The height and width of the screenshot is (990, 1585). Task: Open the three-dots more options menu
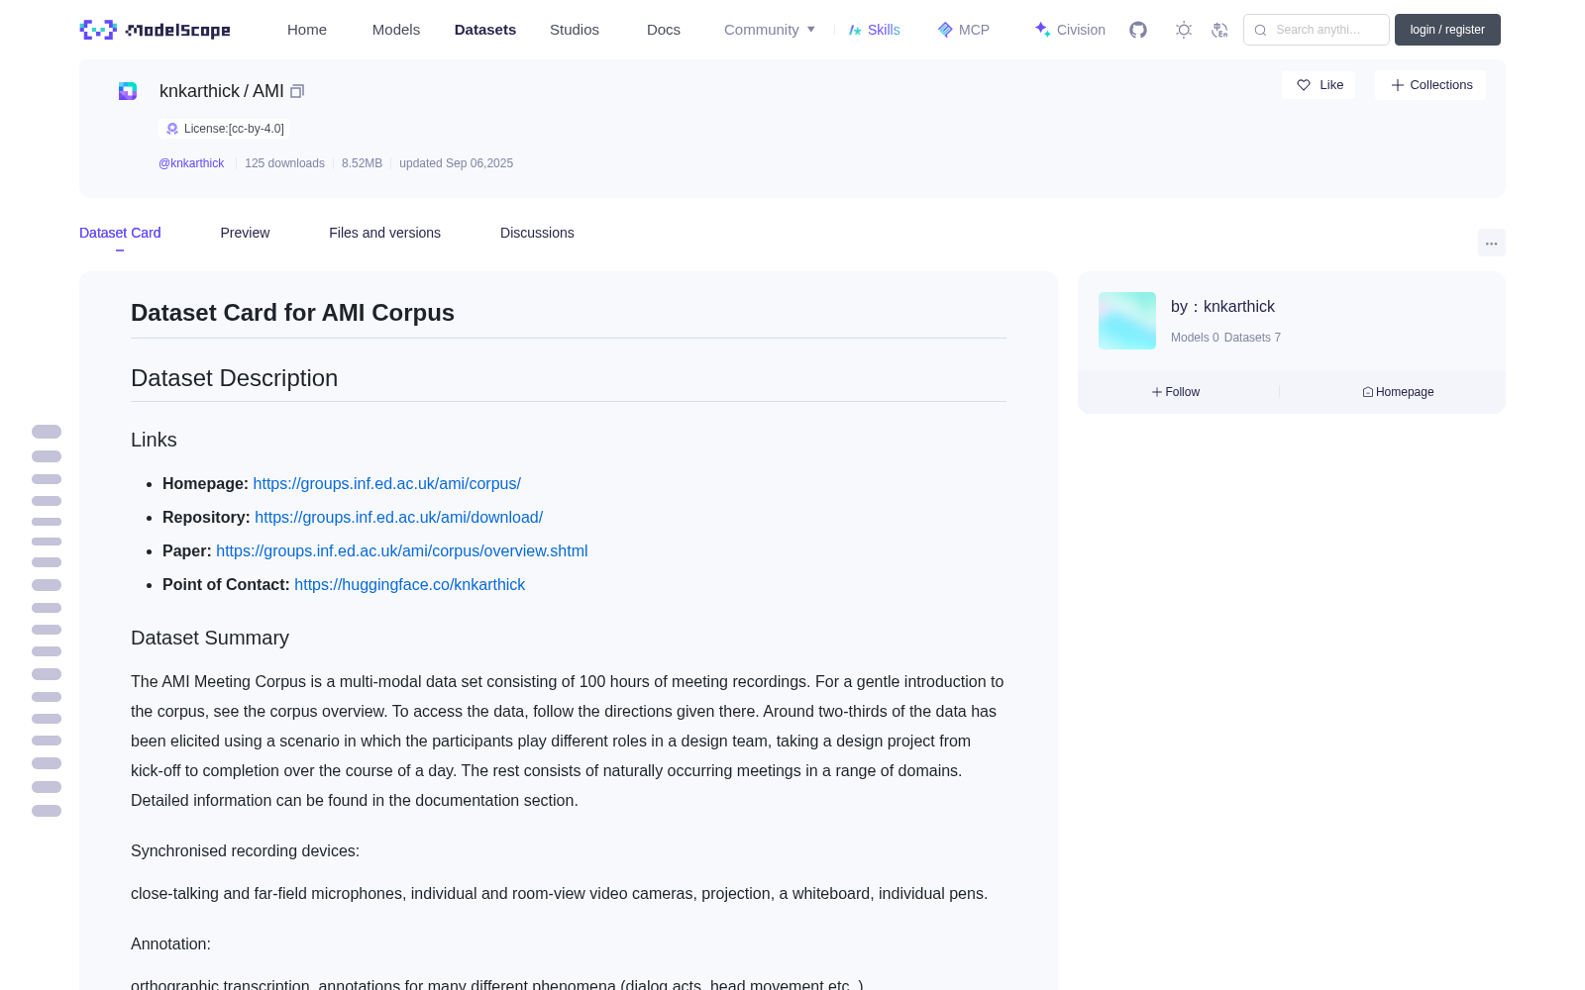[1491, 243]
